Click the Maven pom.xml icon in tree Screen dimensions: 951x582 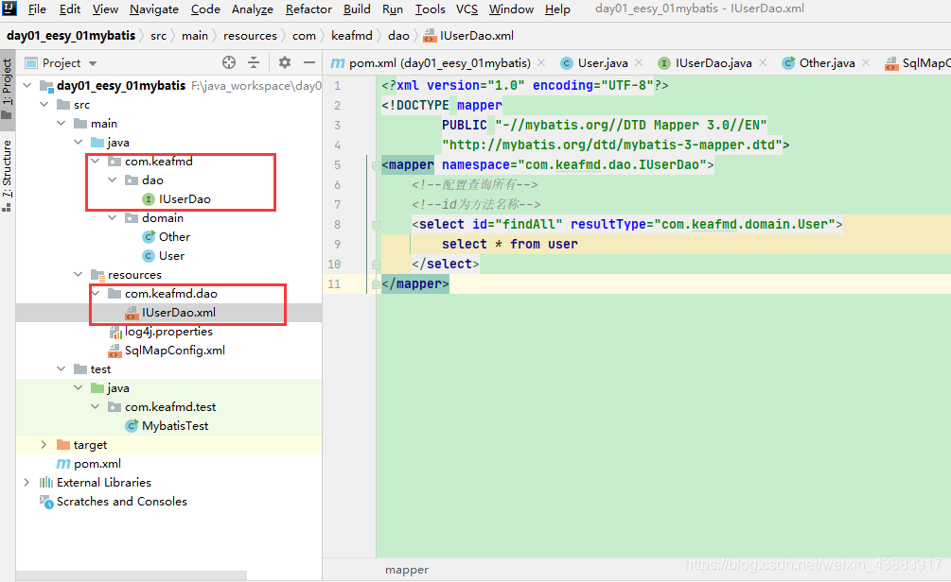click(x=63, y=464)
